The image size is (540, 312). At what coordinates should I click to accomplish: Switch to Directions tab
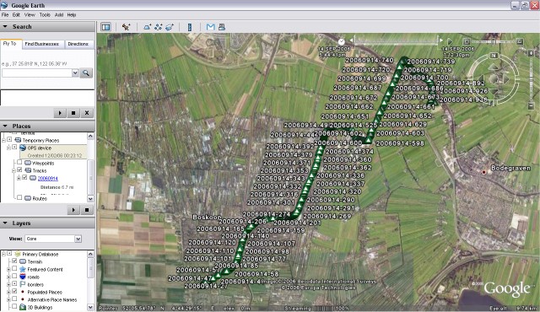[x=78, y=44]
